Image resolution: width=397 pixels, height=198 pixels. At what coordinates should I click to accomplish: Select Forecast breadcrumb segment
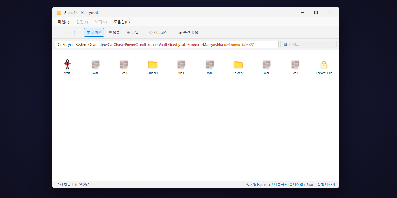195,45
